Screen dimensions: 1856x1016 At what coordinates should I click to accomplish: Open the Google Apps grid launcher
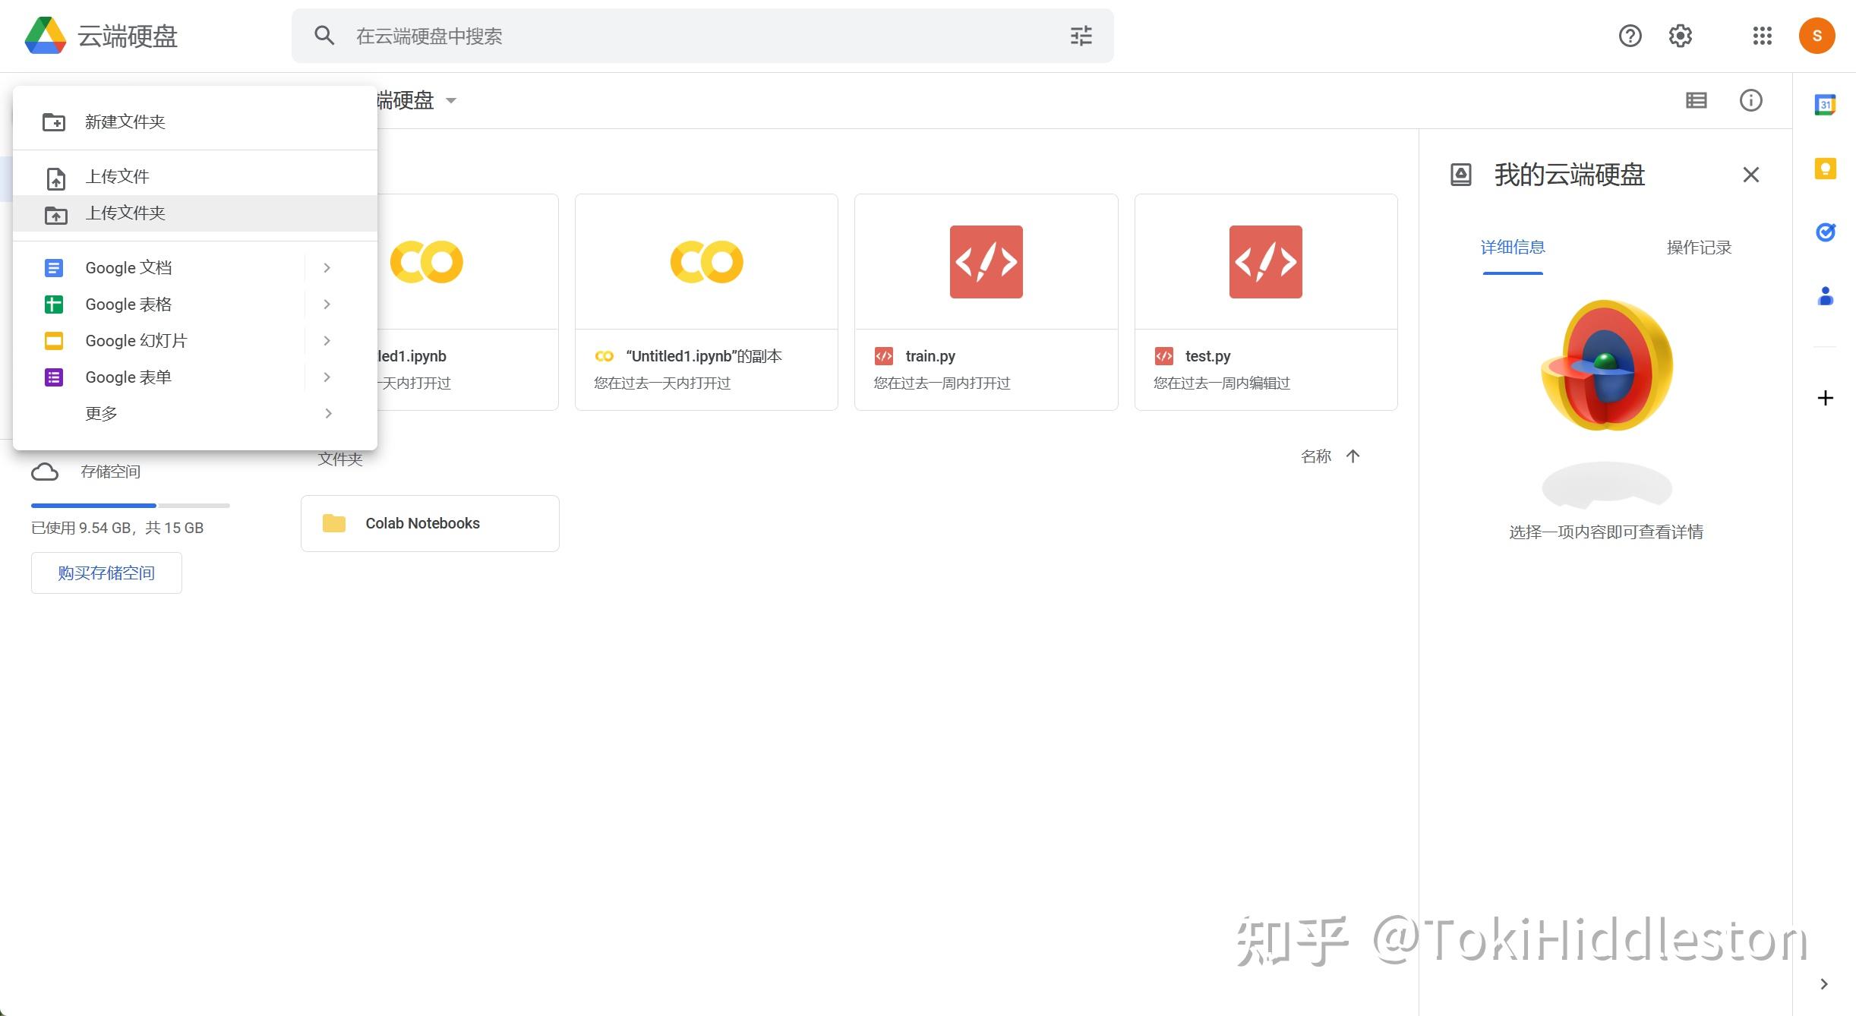pyautogui.click(x=1762, y=36)
